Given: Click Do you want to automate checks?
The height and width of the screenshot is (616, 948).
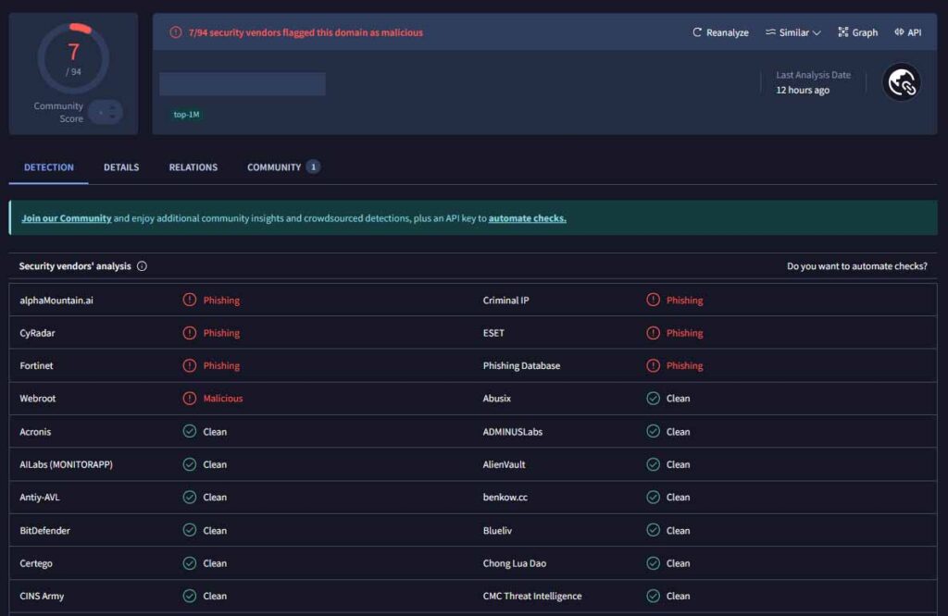Looking at the screenshot, I should [x=856, y=266].
